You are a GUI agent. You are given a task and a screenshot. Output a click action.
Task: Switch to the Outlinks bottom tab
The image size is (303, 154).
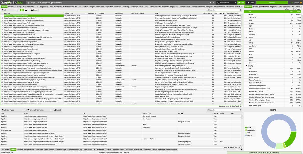tap(20, 150)
